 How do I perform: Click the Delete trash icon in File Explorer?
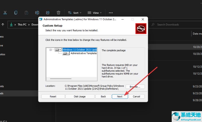click(x=59, y=13)
